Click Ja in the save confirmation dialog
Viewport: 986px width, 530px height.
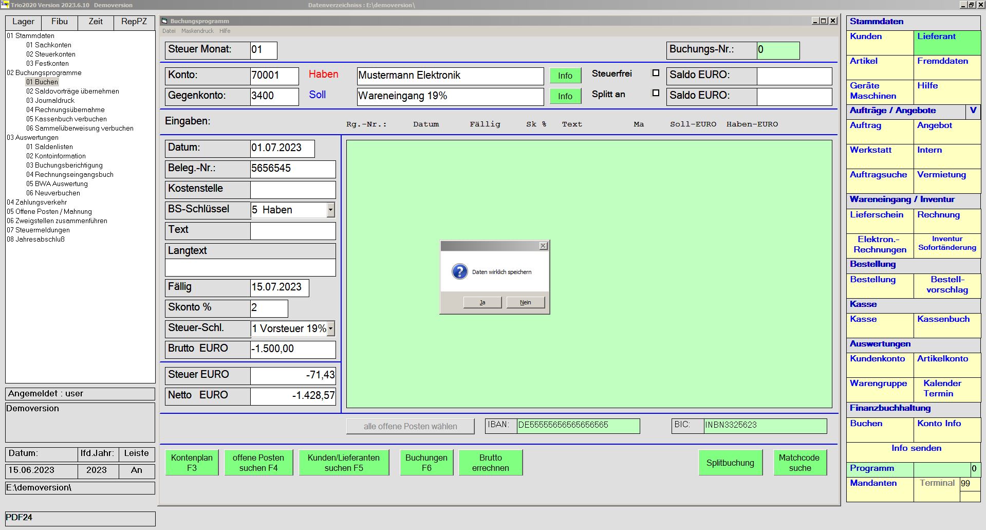coord(482,302)
